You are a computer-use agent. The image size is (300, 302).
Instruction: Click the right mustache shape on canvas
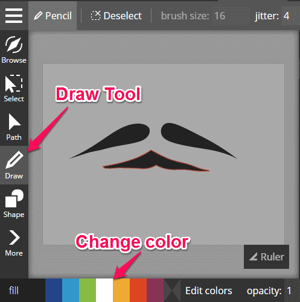coord(185,137)
